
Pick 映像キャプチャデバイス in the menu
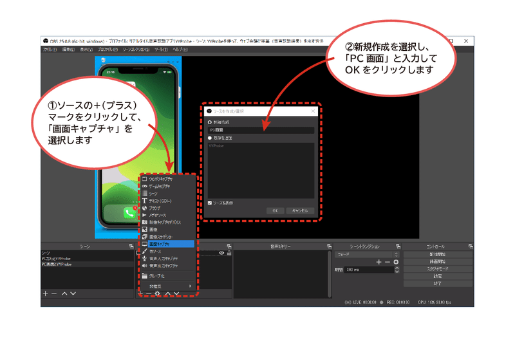tap(167, 222)
